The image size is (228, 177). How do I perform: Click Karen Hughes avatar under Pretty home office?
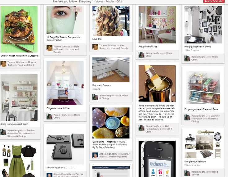point(141,55)
